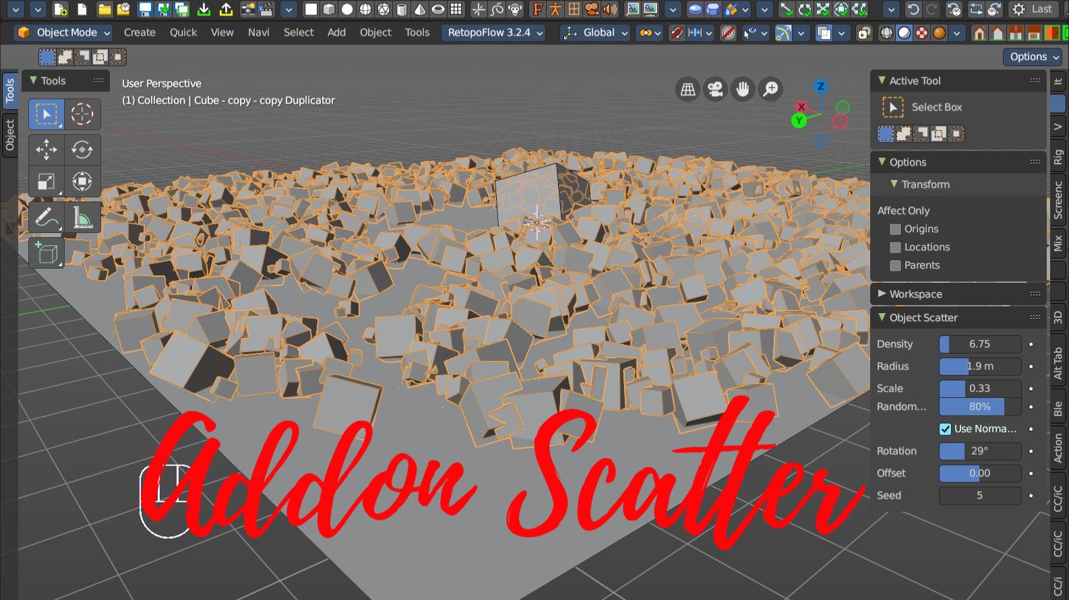This screenshot has height=600, width=1069.
Task: Open the viewport shading options arrow
Action: click(x=957, y=32)
